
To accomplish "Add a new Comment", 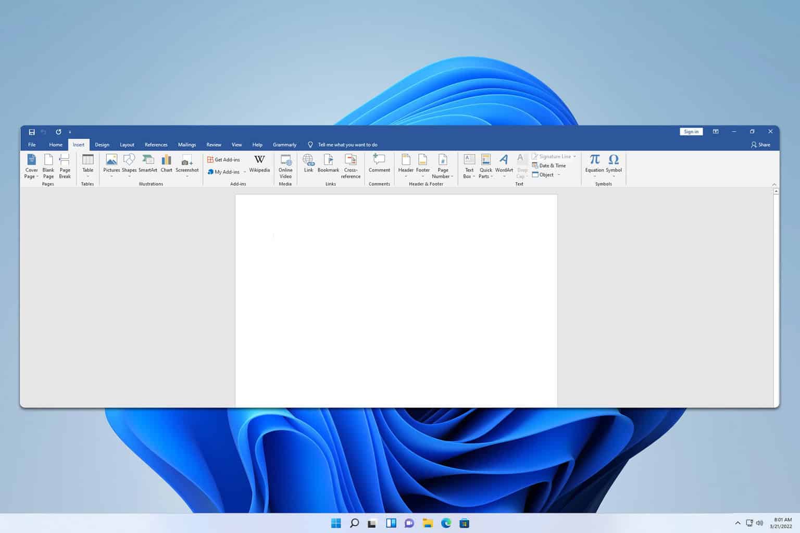I will (x=379, y=163).
